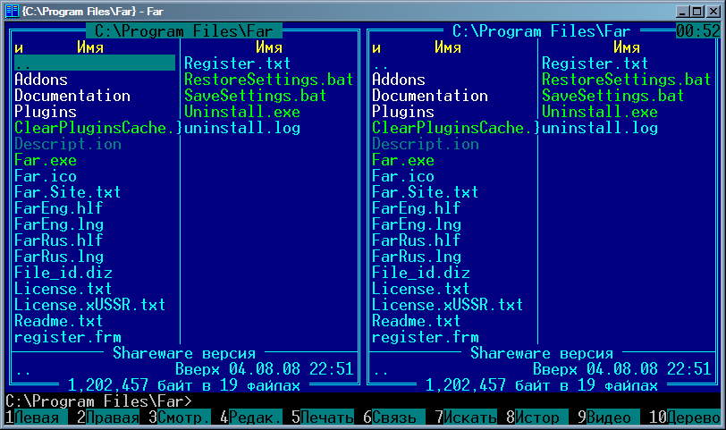Click the clock showing 00:52

click(x=697, y=31)
